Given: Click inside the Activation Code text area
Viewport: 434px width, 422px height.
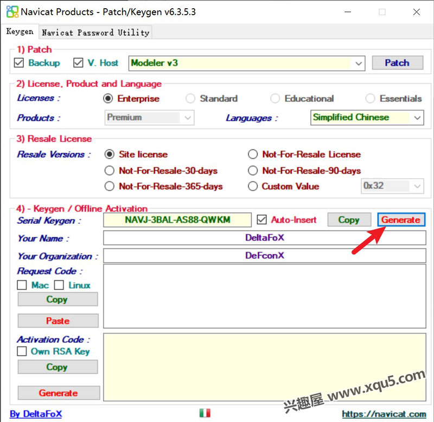Looking at the screenshot, I should 265,367.
